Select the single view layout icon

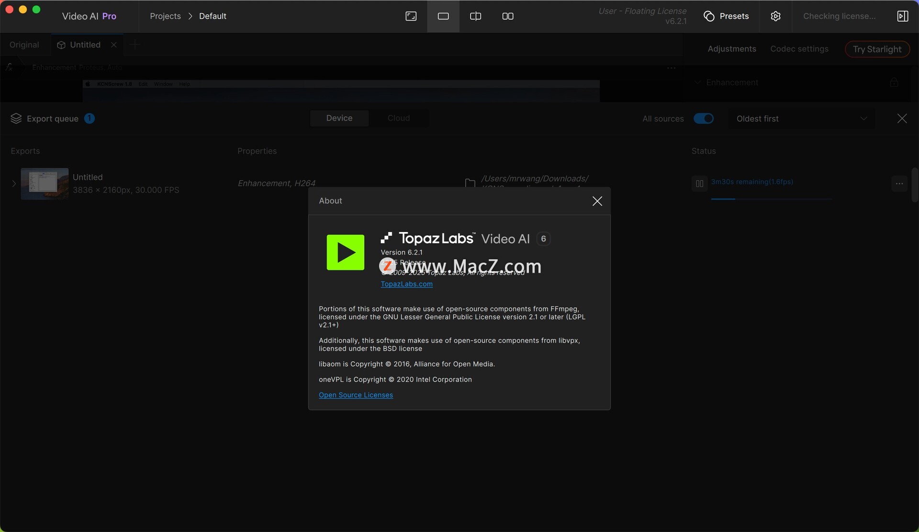(x=443, y=16)
